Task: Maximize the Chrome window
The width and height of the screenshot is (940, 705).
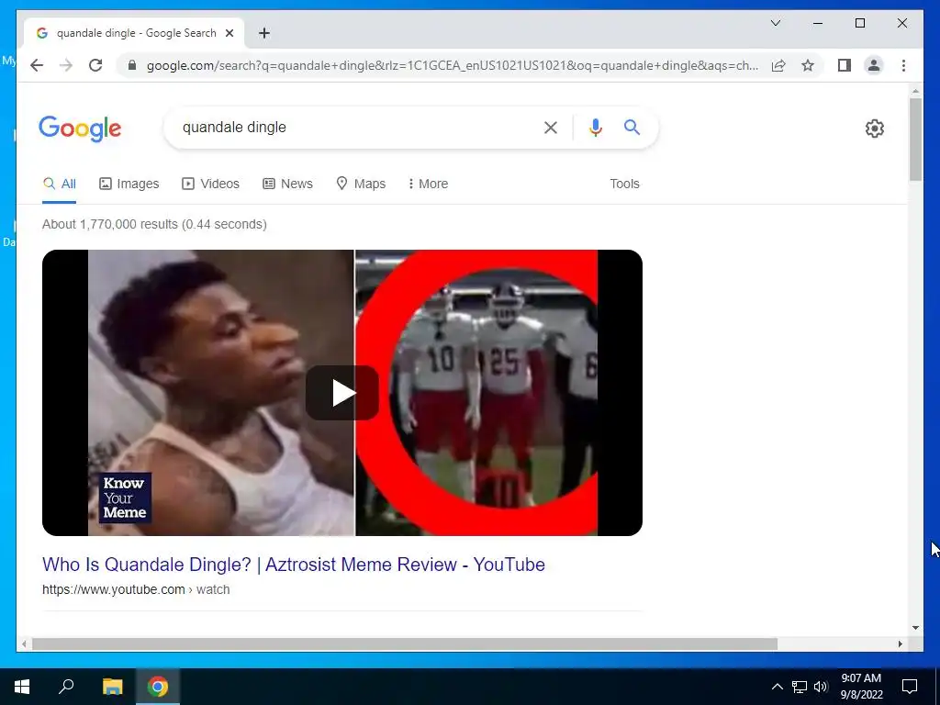Action: [859, 23]
